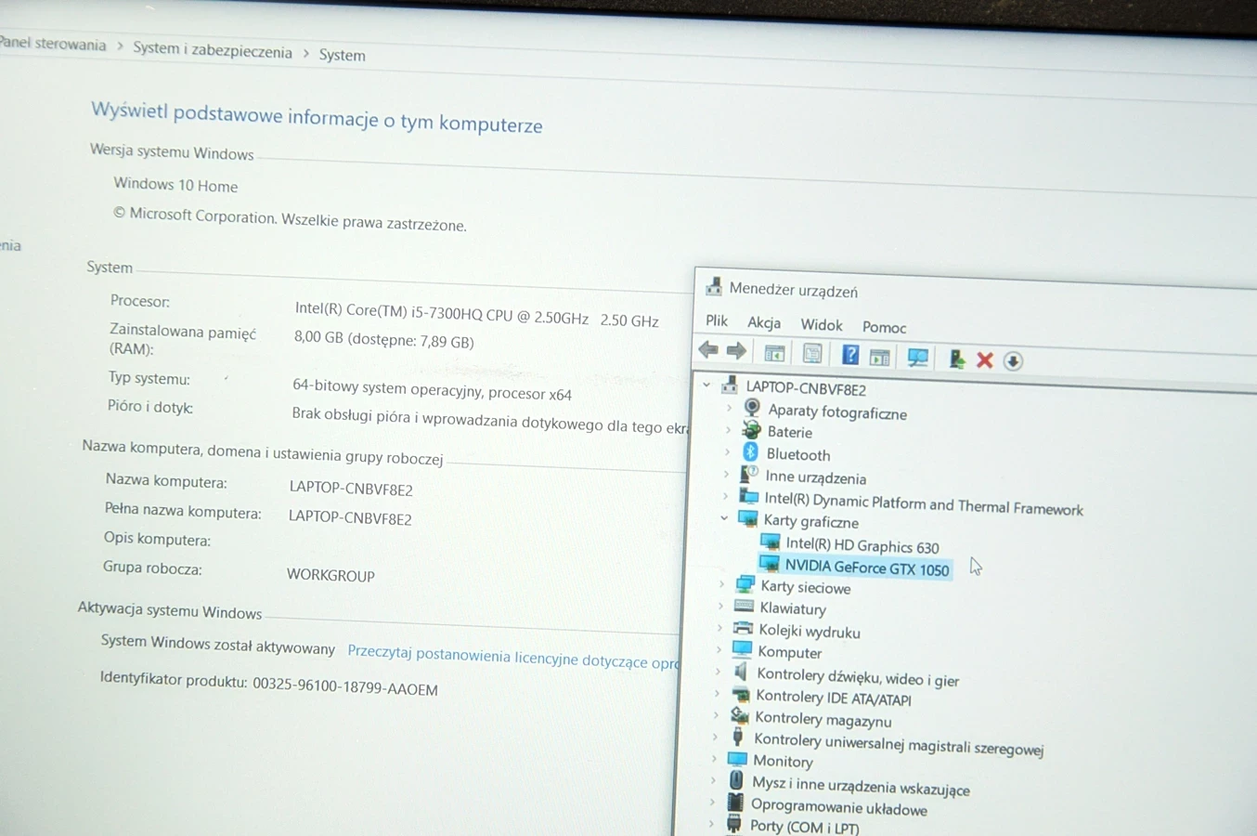1257x836 pixels.
Task: Open the Properties toolbar icon
Action: click(x=812, y=354)
